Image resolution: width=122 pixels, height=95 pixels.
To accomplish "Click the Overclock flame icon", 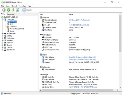I will point(8,26).
